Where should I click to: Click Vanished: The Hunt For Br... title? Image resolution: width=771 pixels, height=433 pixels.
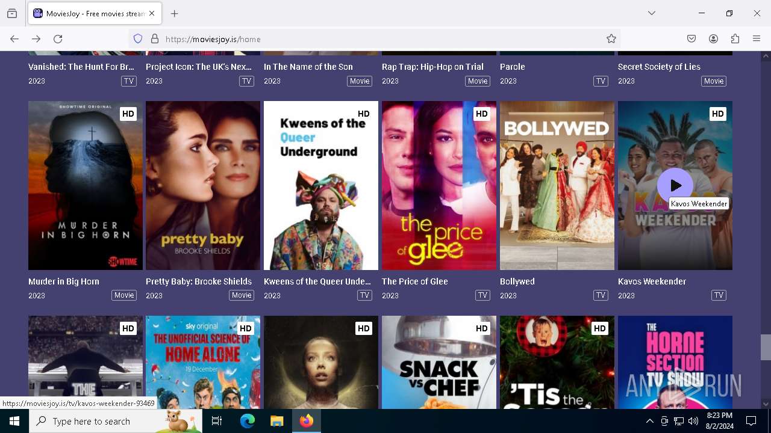click(x=81, y=67)
